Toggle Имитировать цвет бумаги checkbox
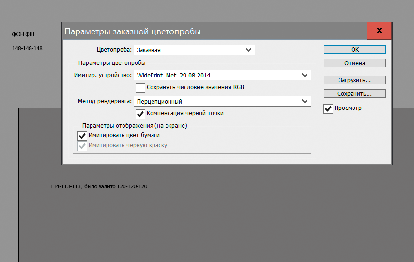Screen dimensions: 414x262 [x=82, y=136]
